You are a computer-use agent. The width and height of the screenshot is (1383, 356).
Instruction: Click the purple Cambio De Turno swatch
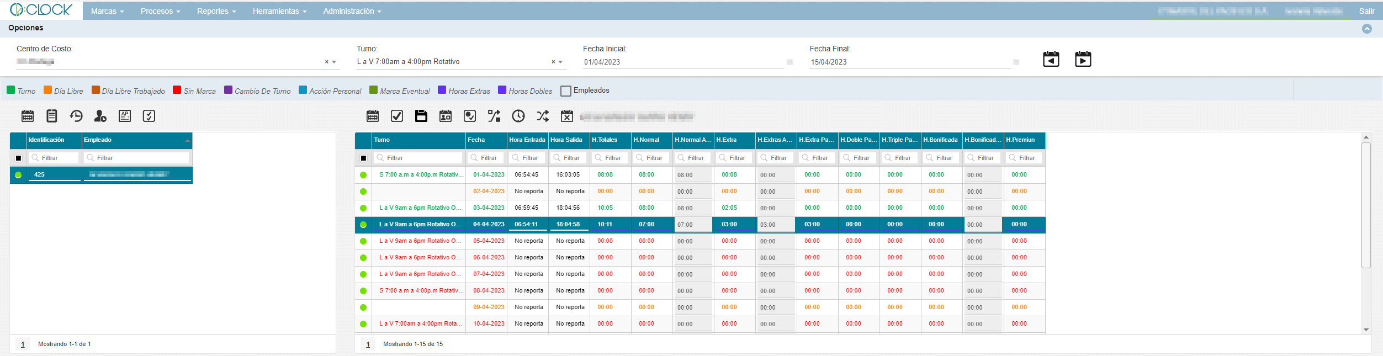[x=228, y=91]
